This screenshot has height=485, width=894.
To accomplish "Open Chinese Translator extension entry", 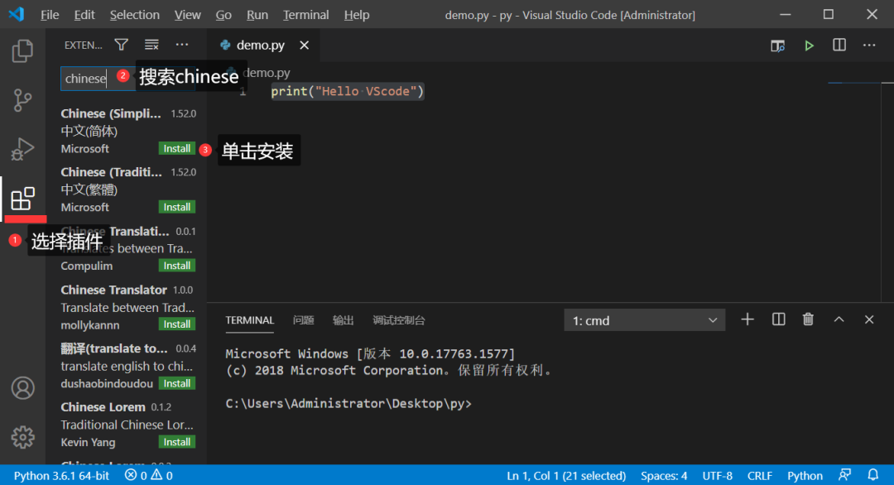I will pyautogui.click(x=127, y=307).
